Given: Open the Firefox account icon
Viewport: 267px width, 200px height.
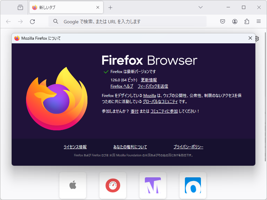Looking at the screenshot, I should pos(234,21).
